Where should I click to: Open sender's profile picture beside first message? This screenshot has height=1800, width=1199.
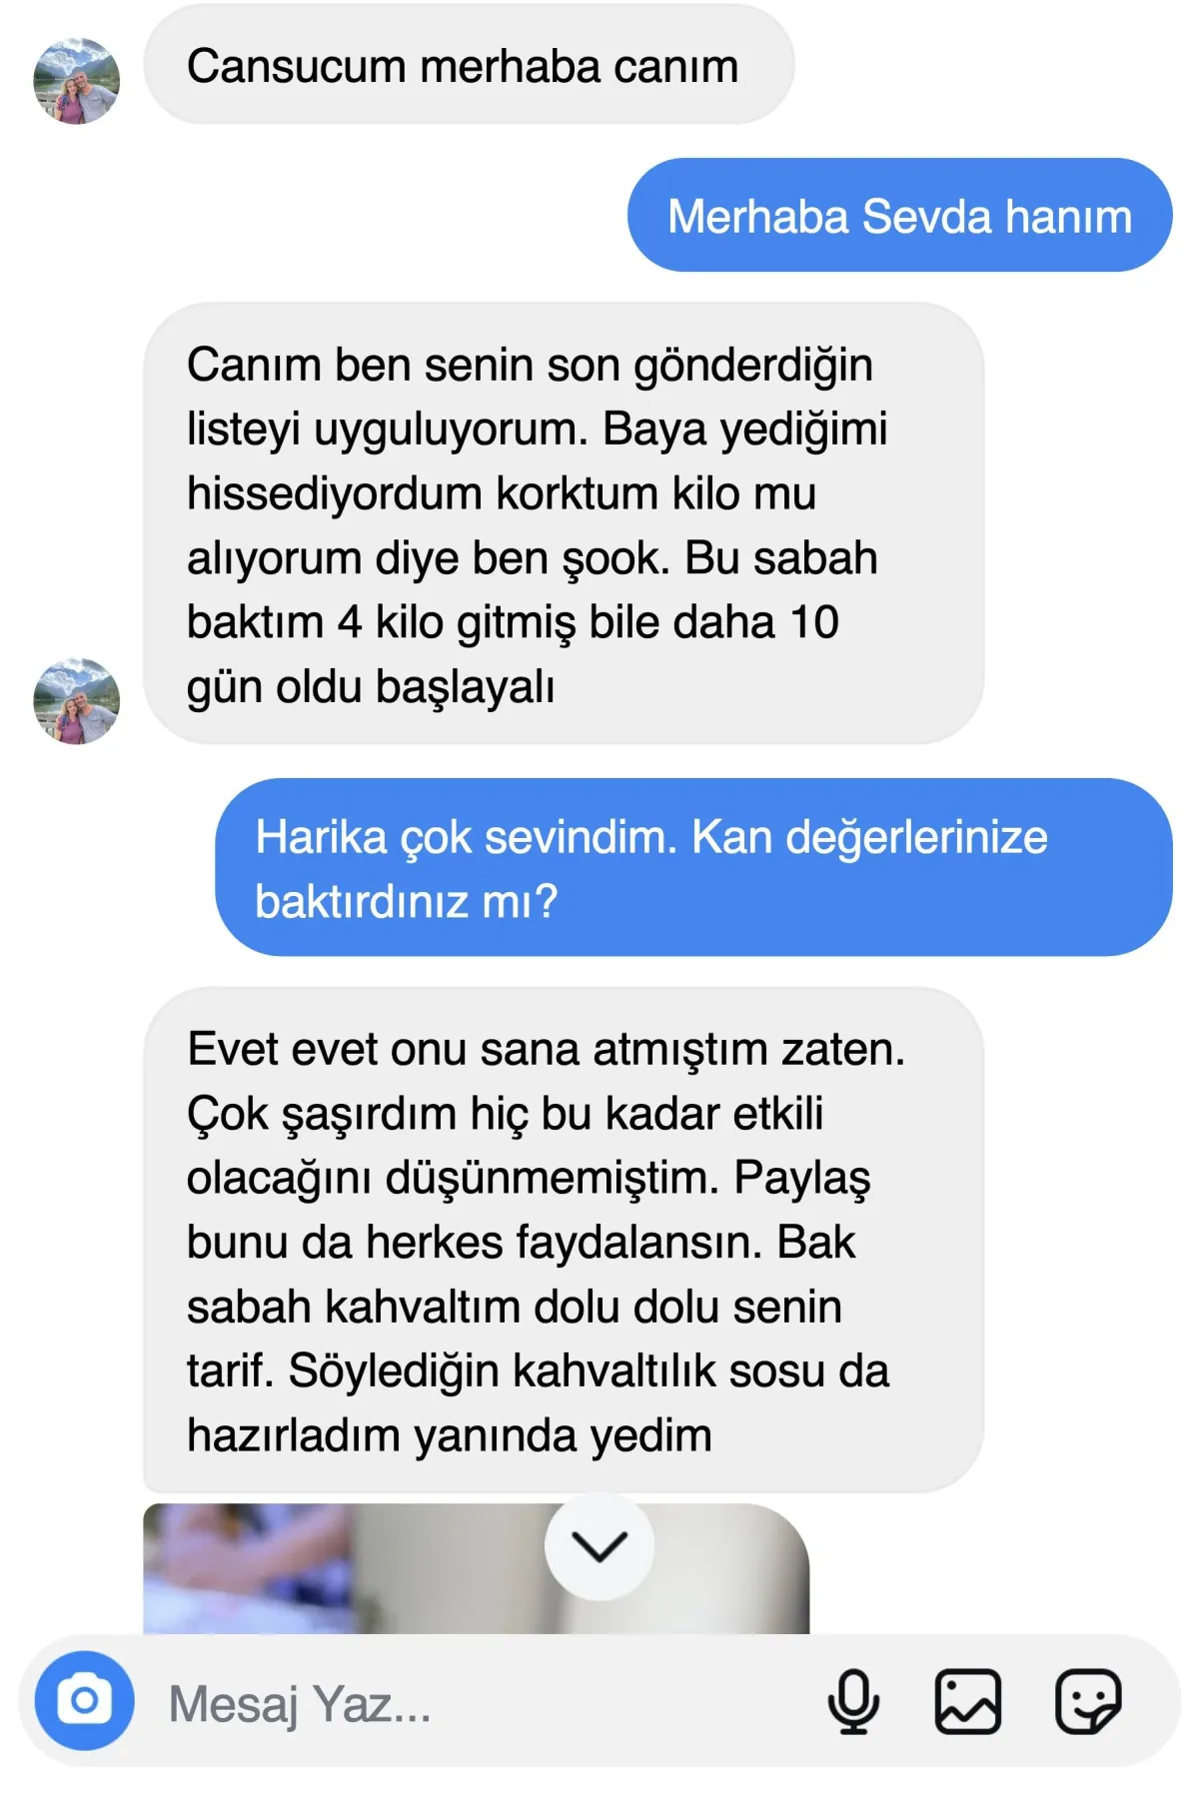(x=77, y=81)
